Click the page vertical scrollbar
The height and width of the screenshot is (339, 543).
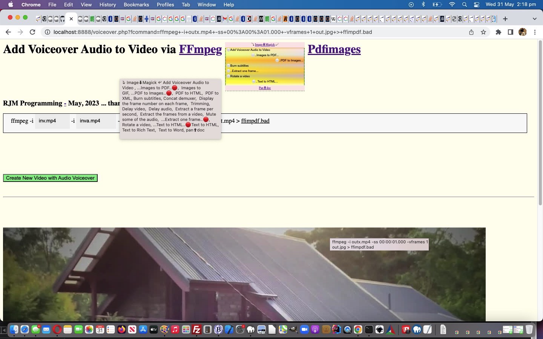click(x=540, y=122)
